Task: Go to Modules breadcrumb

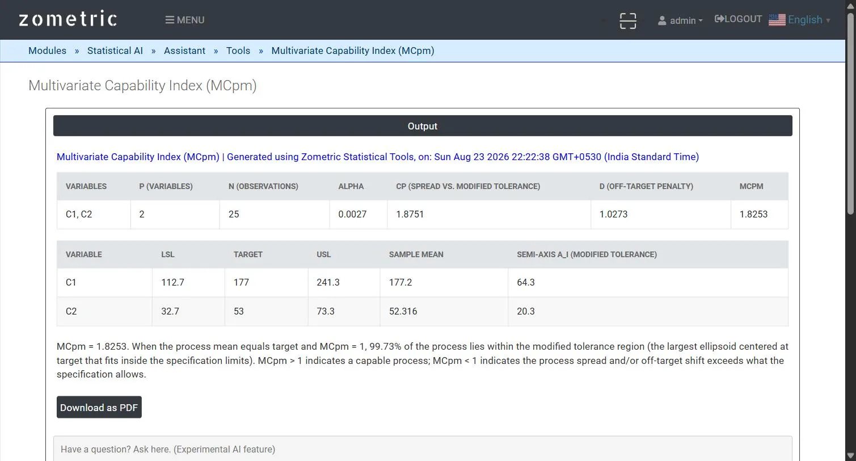Action: point(47,51)
